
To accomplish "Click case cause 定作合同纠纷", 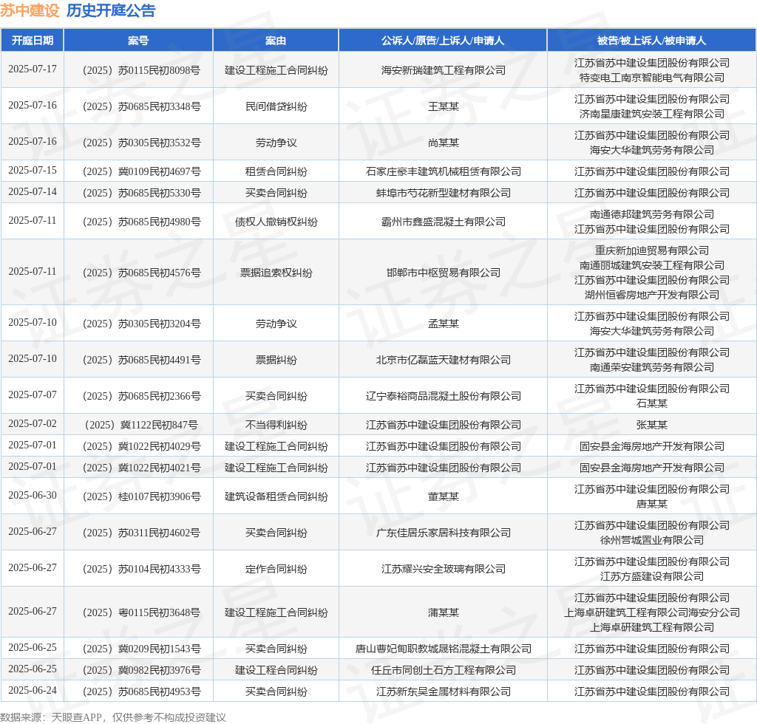I will pyautogui.click(x=276, y=569).
